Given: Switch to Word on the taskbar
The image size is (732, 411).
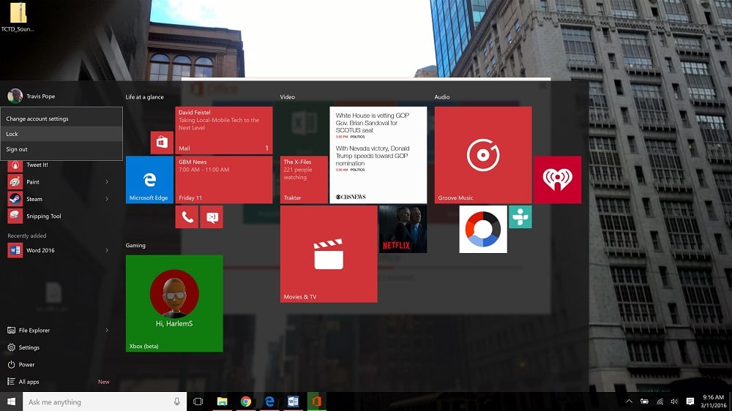Looking at the screenshot, I should 294,401.
